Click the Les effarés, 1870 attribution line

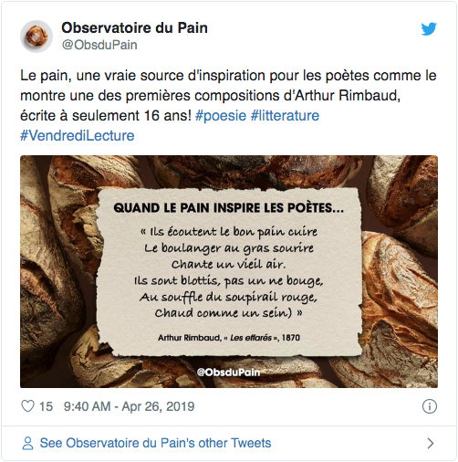coord(229,338)
